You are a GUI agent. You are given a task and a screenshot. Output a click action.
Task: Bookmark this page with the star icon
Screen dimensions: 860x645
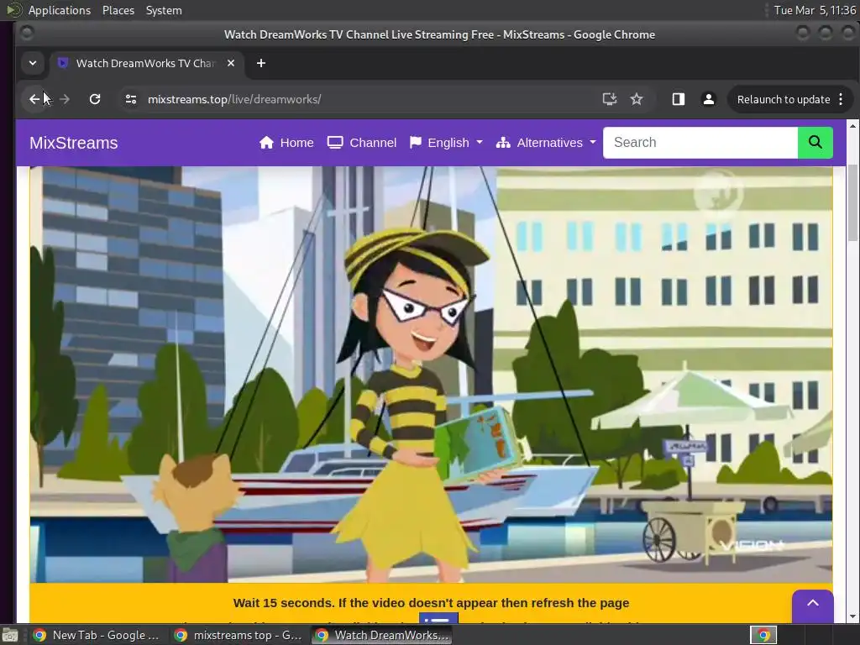(637, 99)
